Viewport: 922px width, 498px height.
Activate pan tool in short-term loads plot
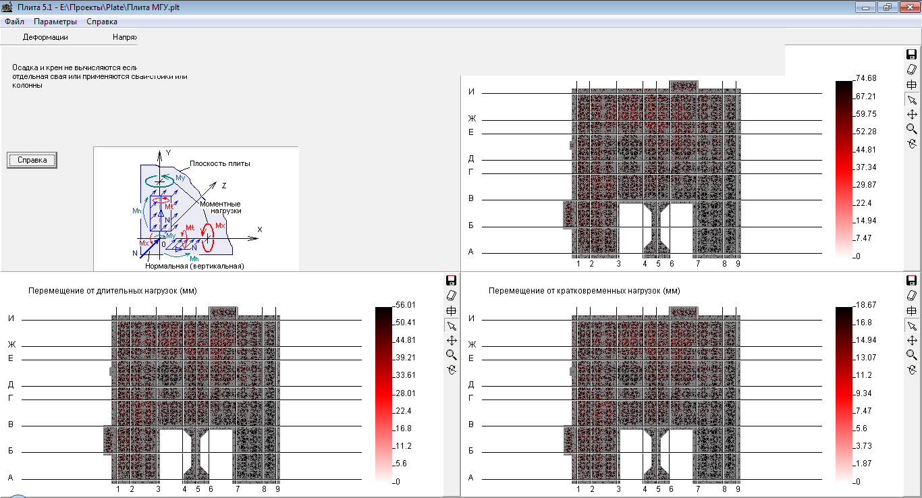(x=912, y=341)
